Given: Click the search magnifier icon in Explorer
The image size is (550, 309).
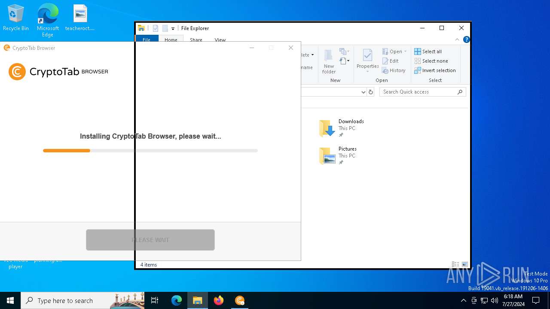Looking at the screenshot, I should pos(460,92).
